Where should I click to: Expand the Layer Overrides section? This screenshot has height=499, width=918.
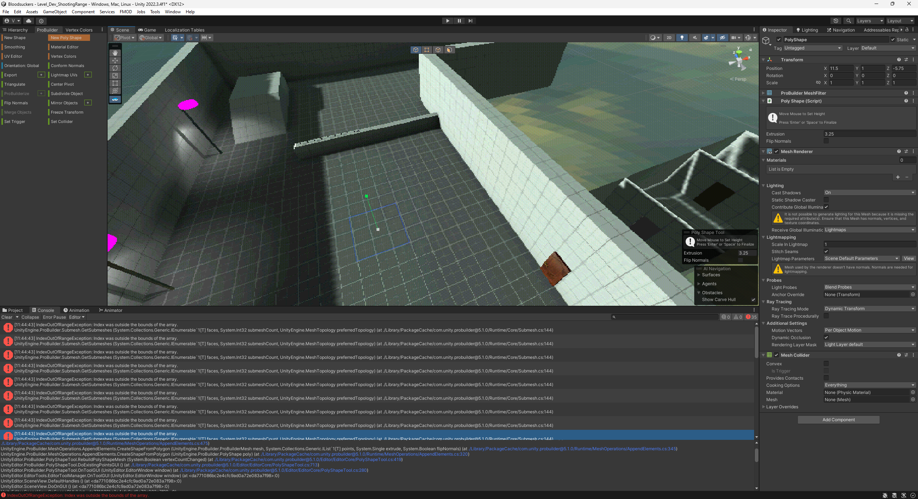pyautogui.click(x=764, y=407)
